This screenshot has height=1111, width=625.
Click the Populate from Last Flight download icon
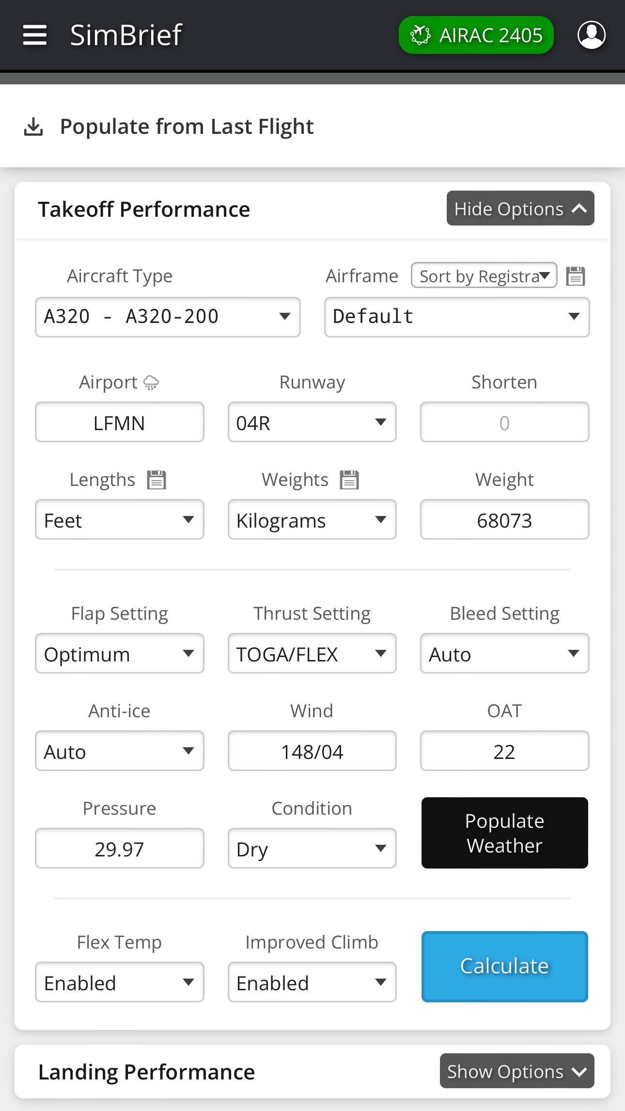pos(33,127)
